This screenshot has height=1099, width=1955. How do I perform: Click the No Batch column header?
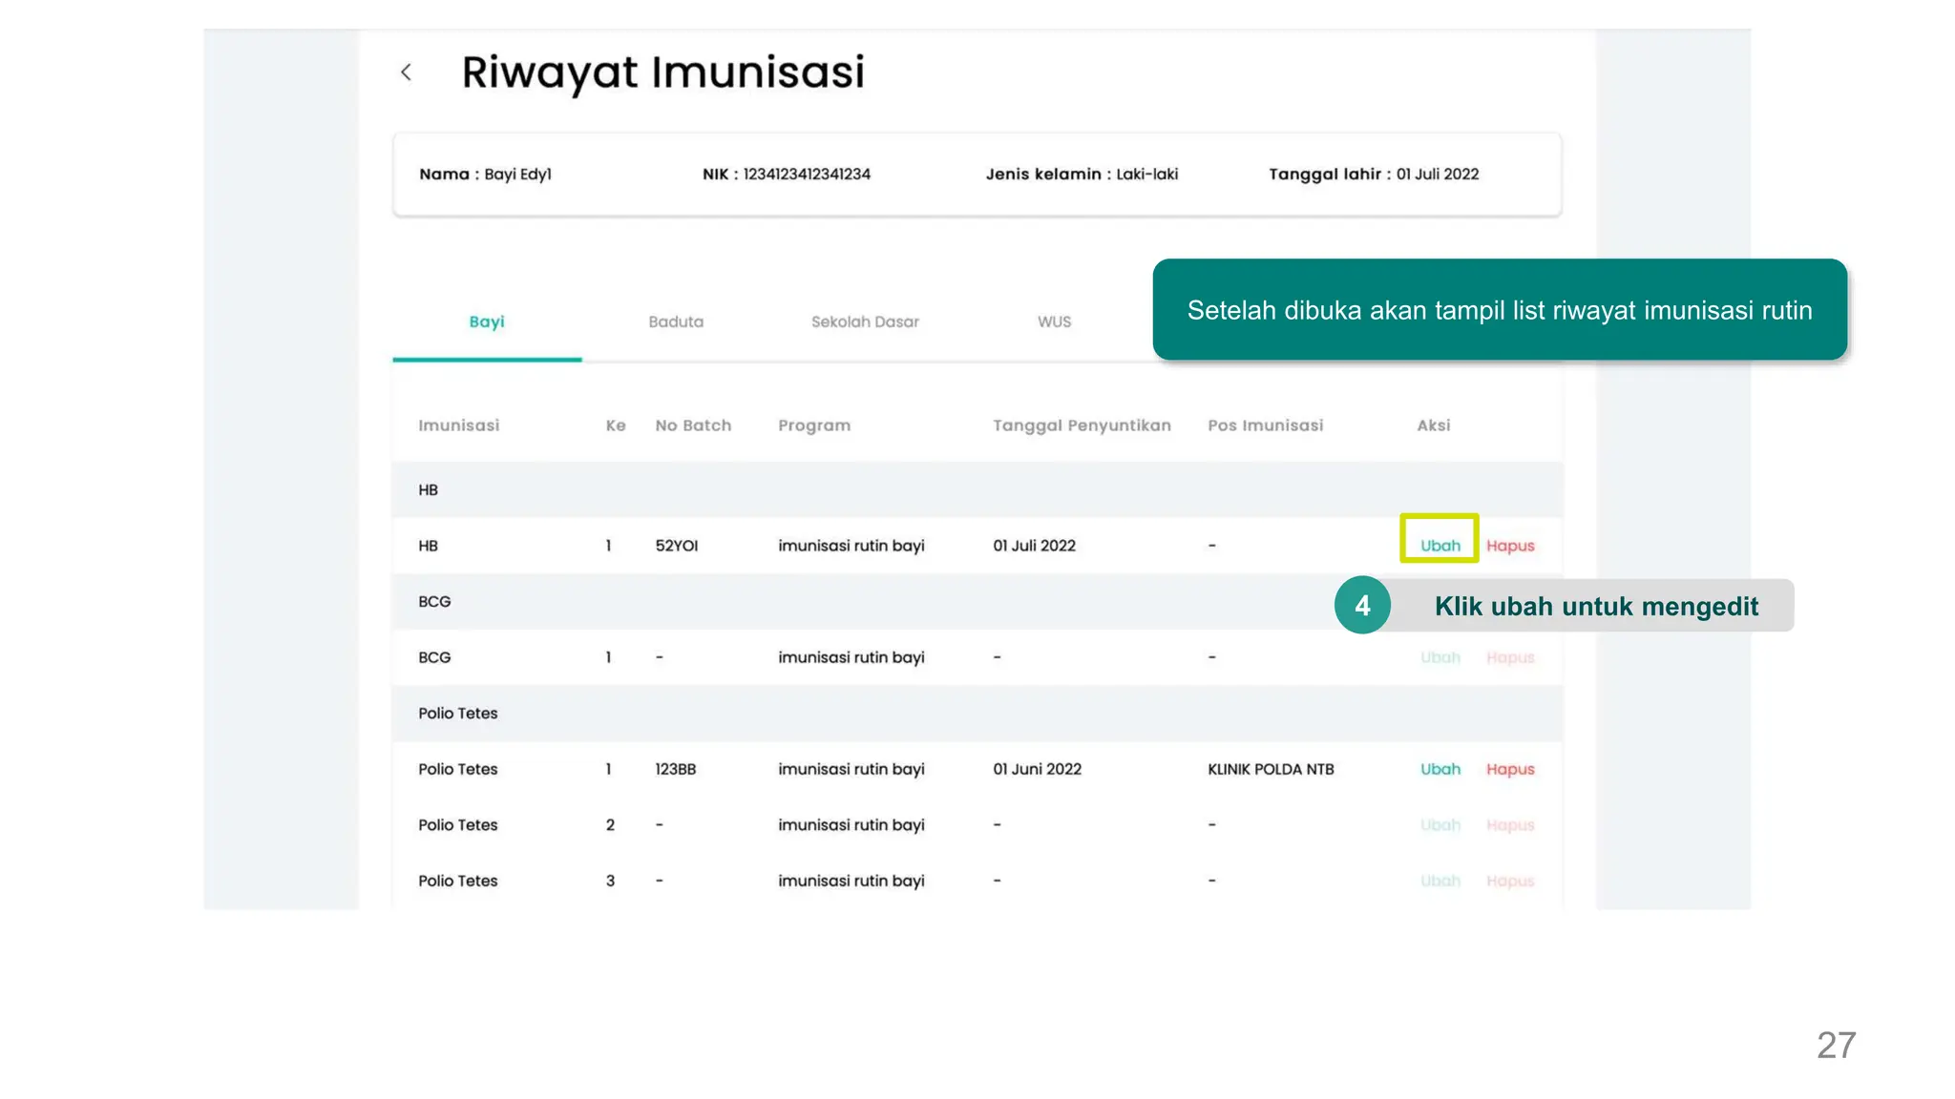(693, 425)
